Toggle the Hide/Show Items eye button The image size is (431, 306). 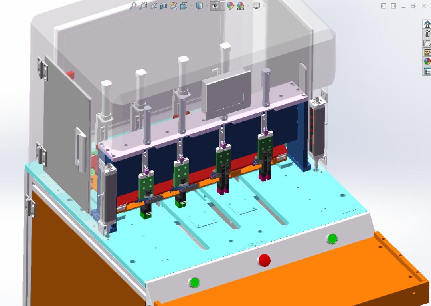coord(215,6)
